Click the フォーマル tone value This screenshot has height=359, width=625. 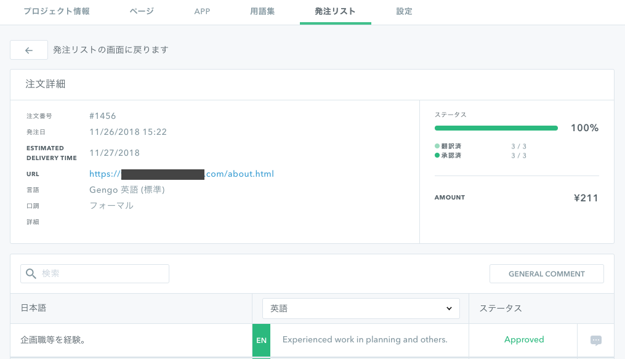point(111,206)
